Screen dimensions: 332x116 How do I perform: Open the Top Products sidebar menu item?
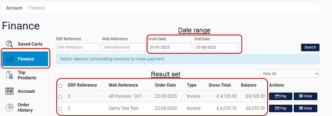click(x=27, y=75)
